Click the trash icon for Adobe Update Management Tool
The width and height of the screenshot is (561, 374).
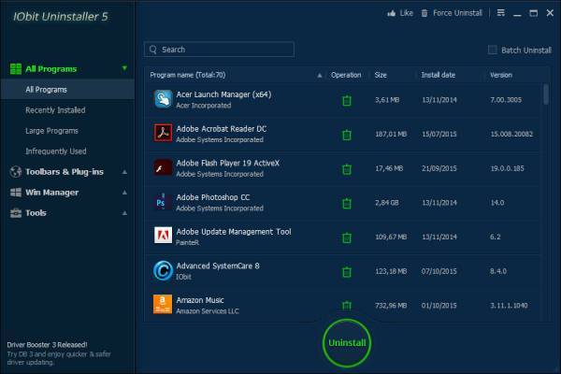tap(347, 237)
